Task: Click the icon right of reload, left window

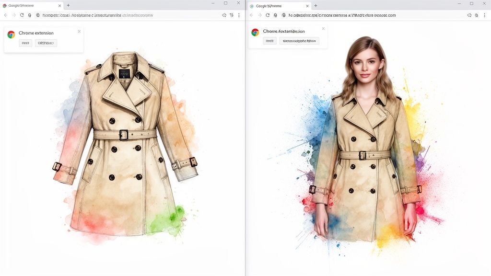Action: click(30, 15)
